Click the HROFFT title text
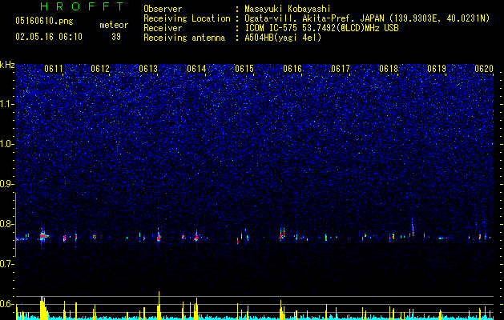This screenshot has width=504, height=320. (83, 6)
